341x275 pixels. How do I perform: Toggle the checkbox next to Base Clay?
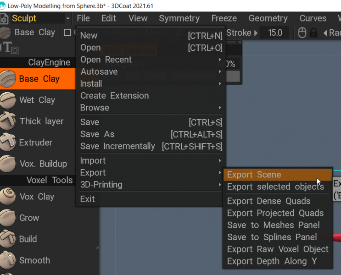click(67, 33)
